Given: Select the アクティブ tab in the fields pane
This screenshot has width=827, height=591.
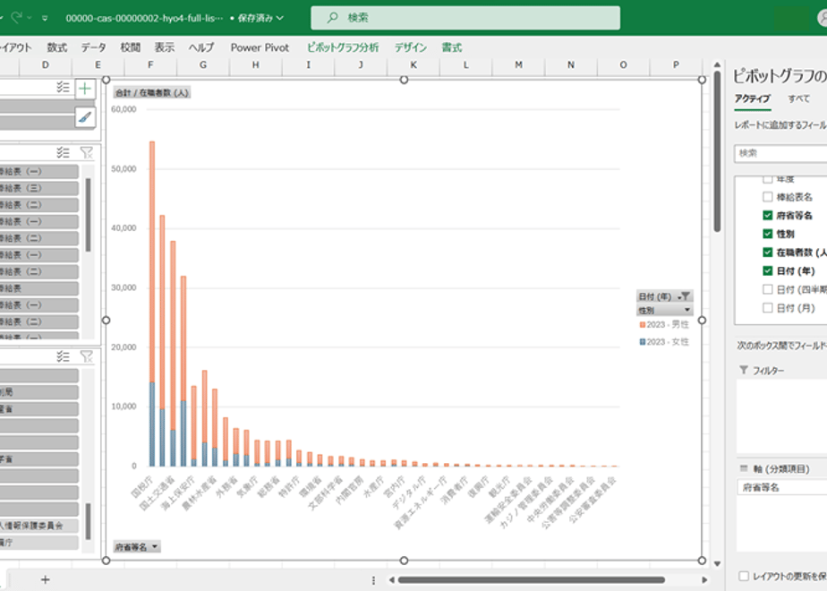Looking at the screenshot, I should 753,98.
